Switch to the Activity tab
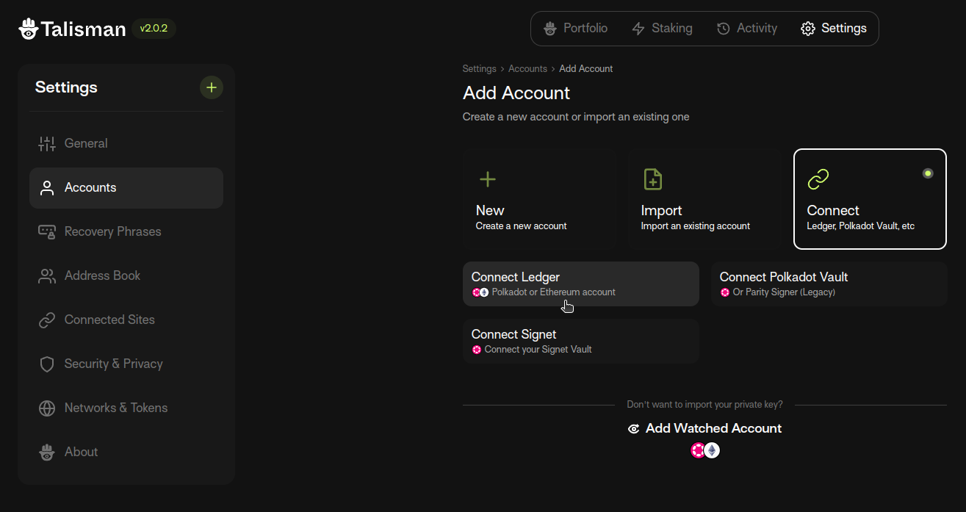This screenshot has width=966, height=512. click(x=746, y=29)
